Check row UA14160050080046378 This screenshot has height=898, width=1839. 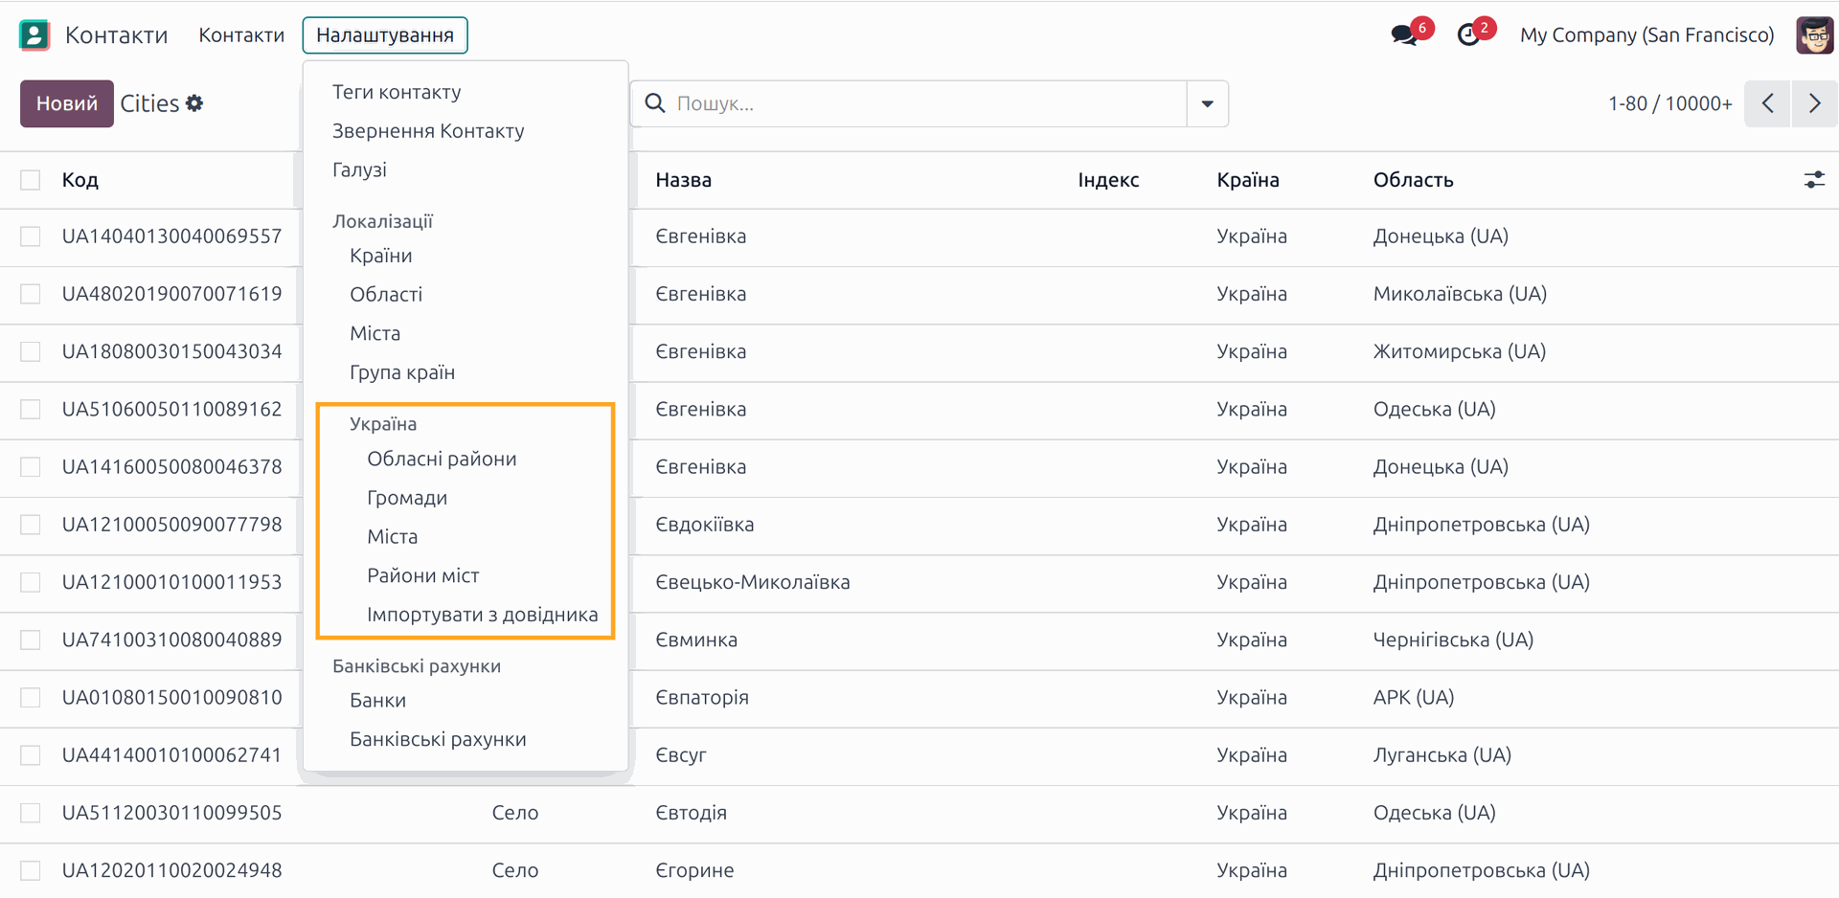(31, 467)
